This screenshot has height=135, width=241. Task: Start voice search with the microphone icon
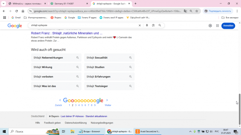(x=147, y=25)
